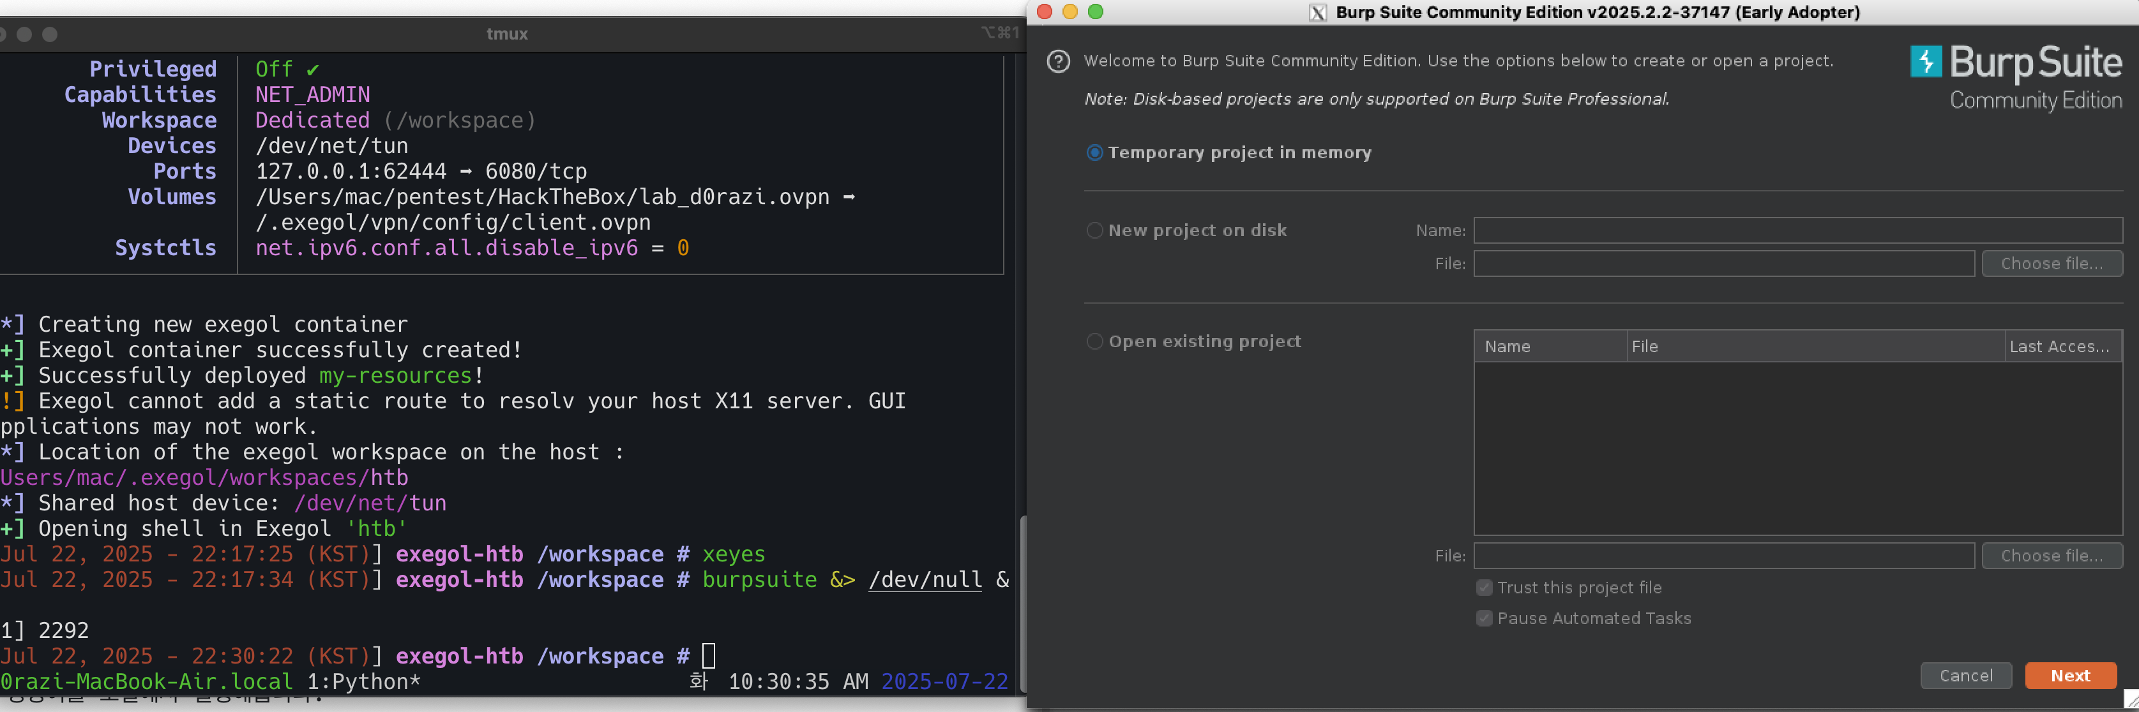Click the Burp Suite lightning logo
Screen dimensions: 2139x712
point(1926,61)
